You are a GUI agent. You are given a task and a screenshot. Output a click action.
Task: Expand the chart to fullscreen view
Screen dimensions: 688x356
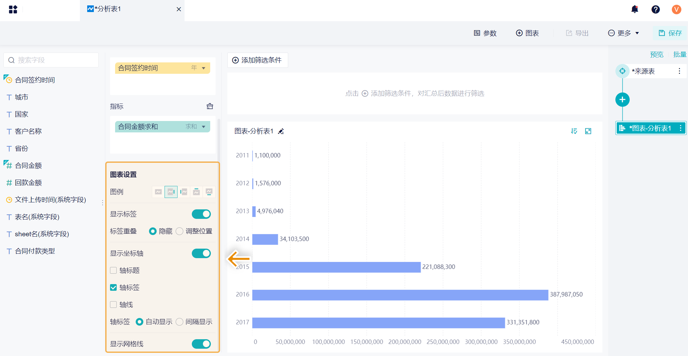(x=588, y=131)
